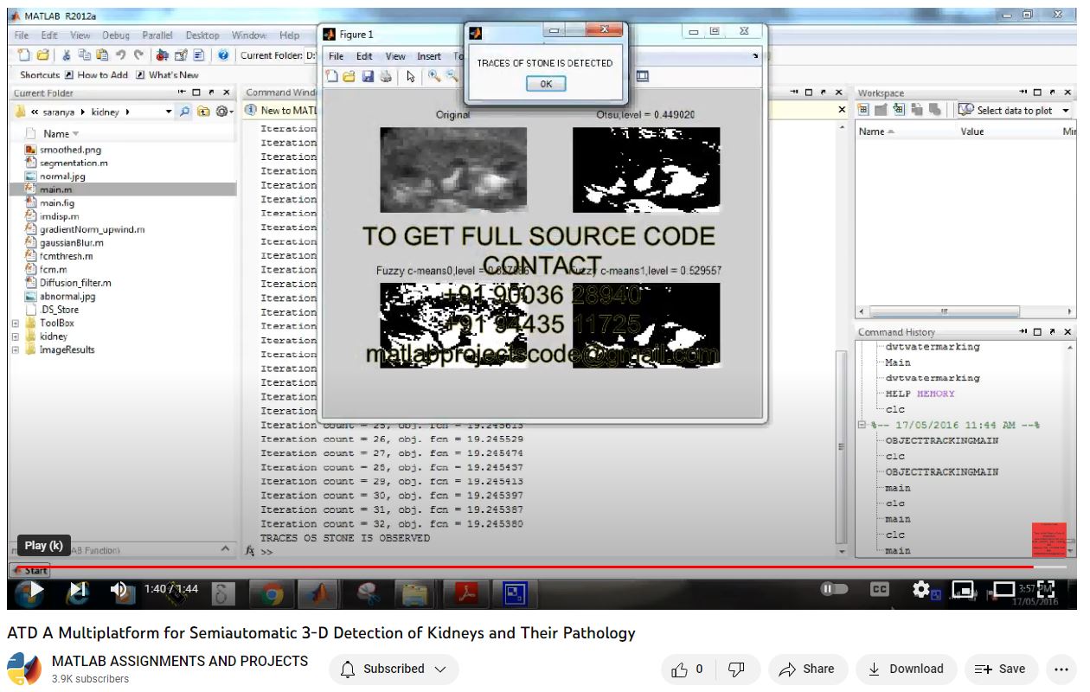Screen dimensions: 1090x692
Task: Open the Parallel menu in MATLAB
Action: (x=157, y=35)
